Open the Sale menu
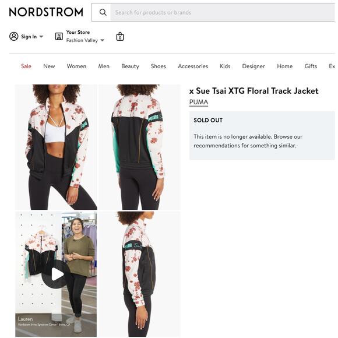Screen dimensions: 338x338 (26, 66)
